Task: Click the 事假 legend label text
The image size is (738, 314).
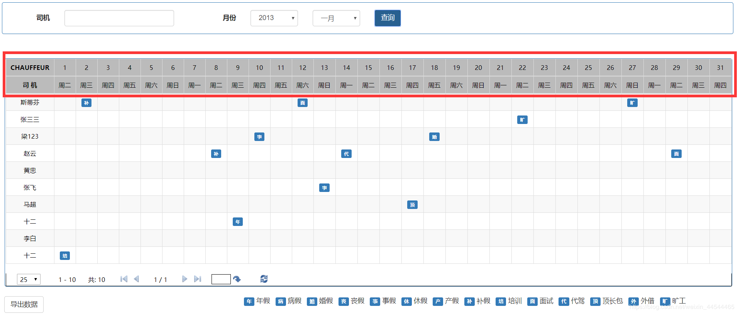Action: tap(389, 301)
